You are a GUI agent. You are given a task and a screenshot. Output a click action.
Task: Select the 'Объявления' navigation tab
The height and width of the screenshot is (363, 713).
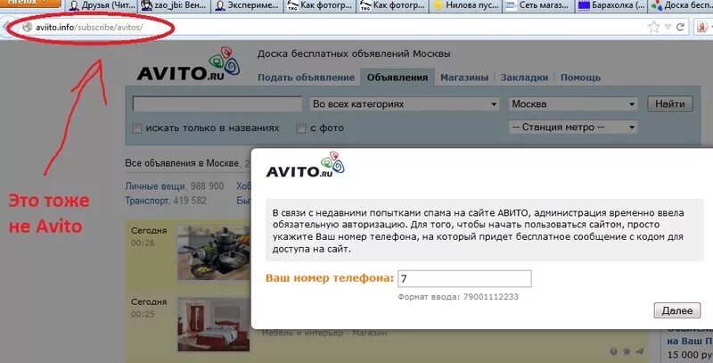pos(397,78)
